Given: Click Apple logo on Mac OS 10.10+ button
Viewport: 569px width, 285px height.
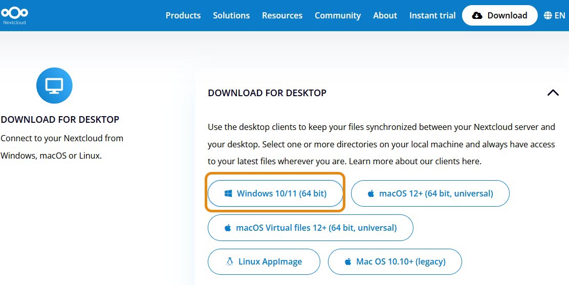Looking at the screenshot, I should [x=347, y=261].
